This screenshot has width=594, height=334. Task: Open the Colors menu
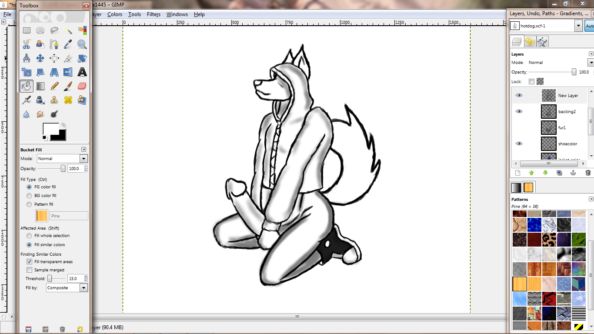pyautogui.click(x=115, y=14)
